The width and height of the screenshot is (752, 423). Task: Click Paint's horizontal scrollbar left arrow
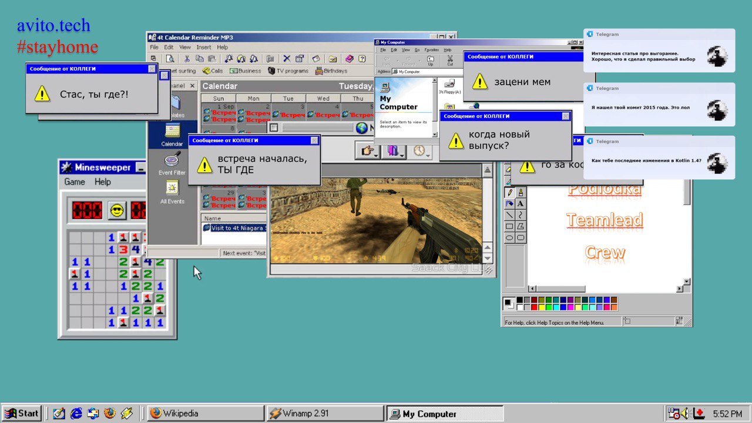[x=532, y=288]
